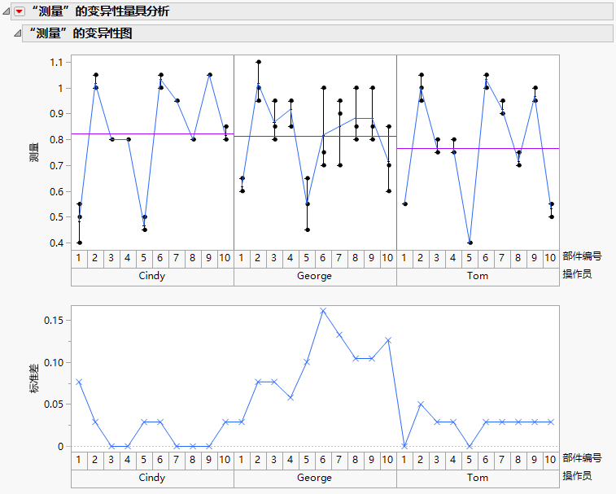Click part number 5 under Cindy in top chart

click(x=144, y=258)
